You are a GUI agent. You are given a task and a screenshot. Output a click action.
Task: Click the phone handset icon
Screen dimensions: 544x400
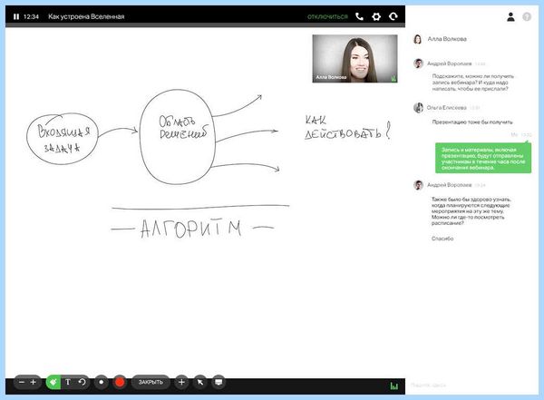[359, 16]
